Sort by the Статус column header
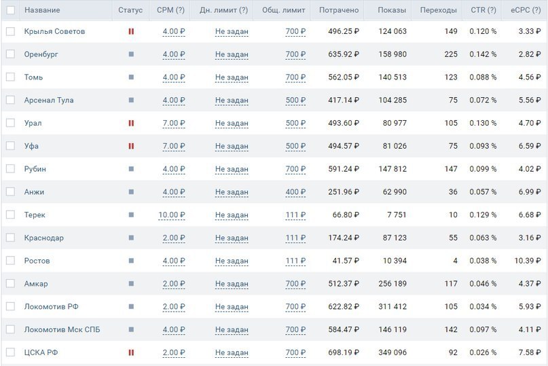The height and width of the screenshot is (366, 548). pyautogui.click(x=130, y=10)
